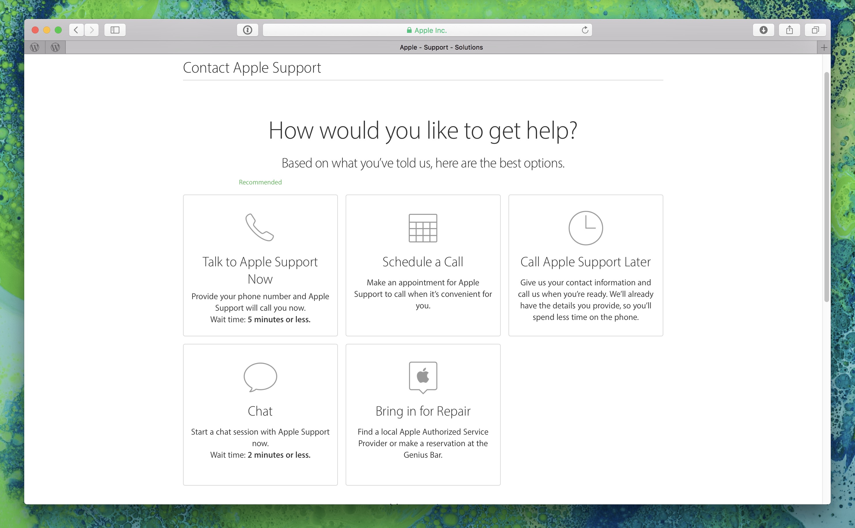The width and height of the screenshot is (855, 528).
Task: Select the Schedule a Call heading
Action: point(423,262)
